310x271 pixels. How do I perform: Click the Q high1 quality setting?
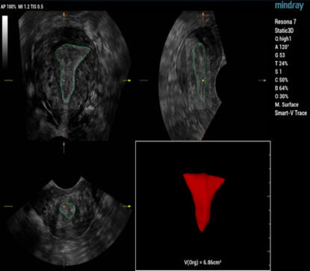(283, 39)
